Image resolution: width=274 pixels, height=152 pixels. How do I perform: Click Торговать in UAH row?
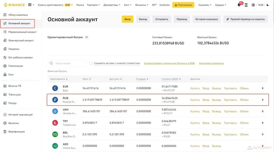(x=230, y=111)
